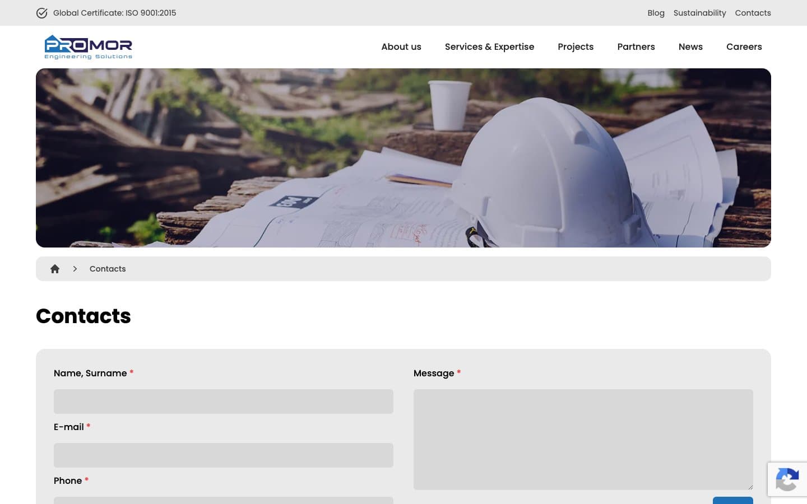807x504 pixels.
Task: Click the Promor Engineering Solutions logo
Action: click(x=89, y=47)
